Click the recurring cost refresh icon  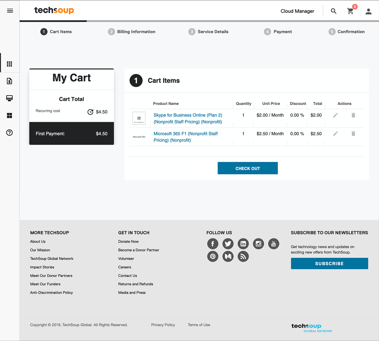pyautogui.click(x=90, y=112)
